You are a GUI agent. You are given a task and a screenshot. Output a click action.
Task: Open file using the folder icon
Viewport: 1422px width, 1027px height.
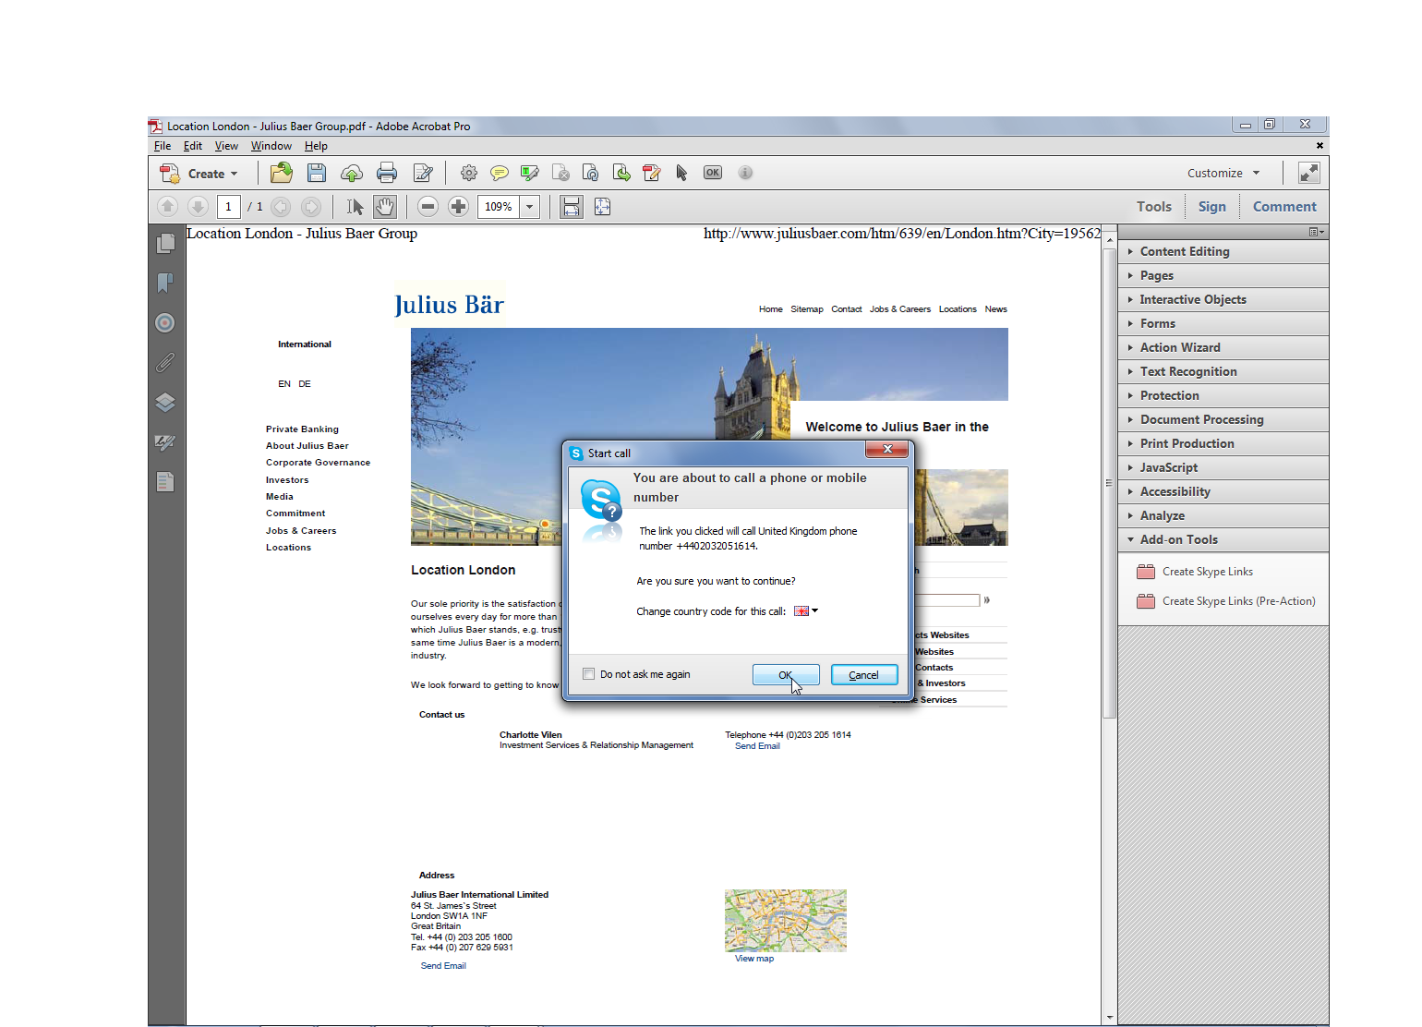[x=281, y=173]
